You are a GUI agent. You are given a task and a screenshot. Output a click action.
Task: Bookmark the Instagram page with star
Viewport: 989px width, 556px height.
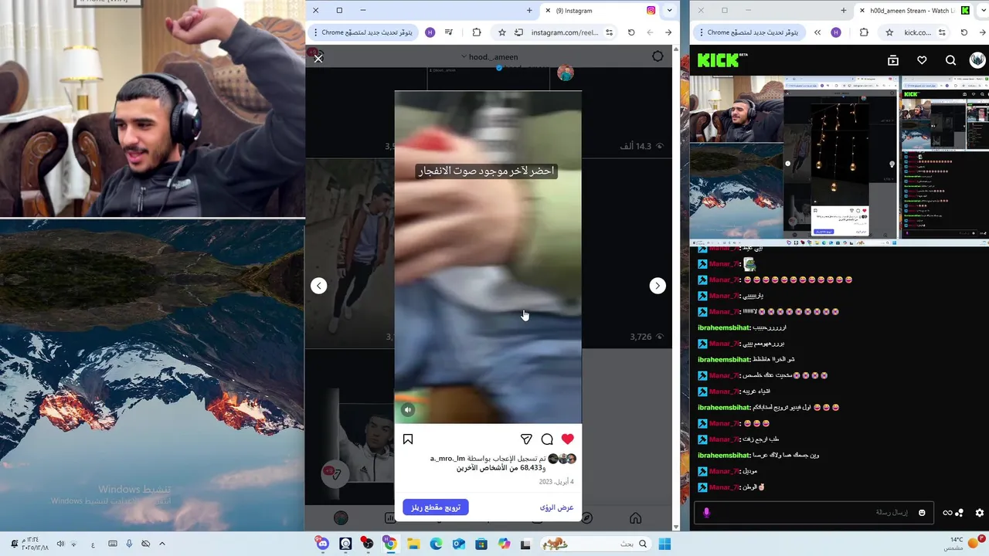(x=501, y=32)
